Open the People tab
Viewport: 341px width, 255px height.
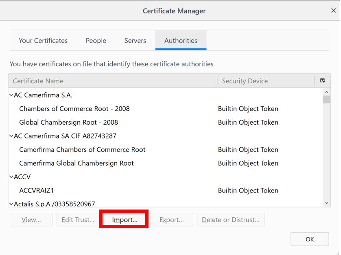tap(96, 41)
